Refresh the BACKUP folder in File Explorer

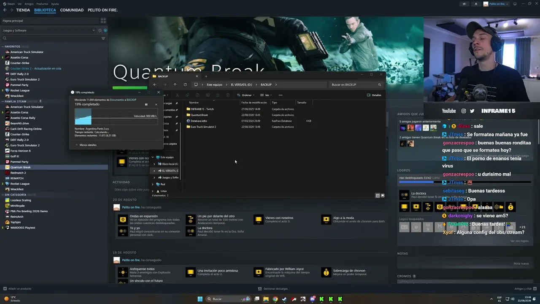[x=185, y=84]
